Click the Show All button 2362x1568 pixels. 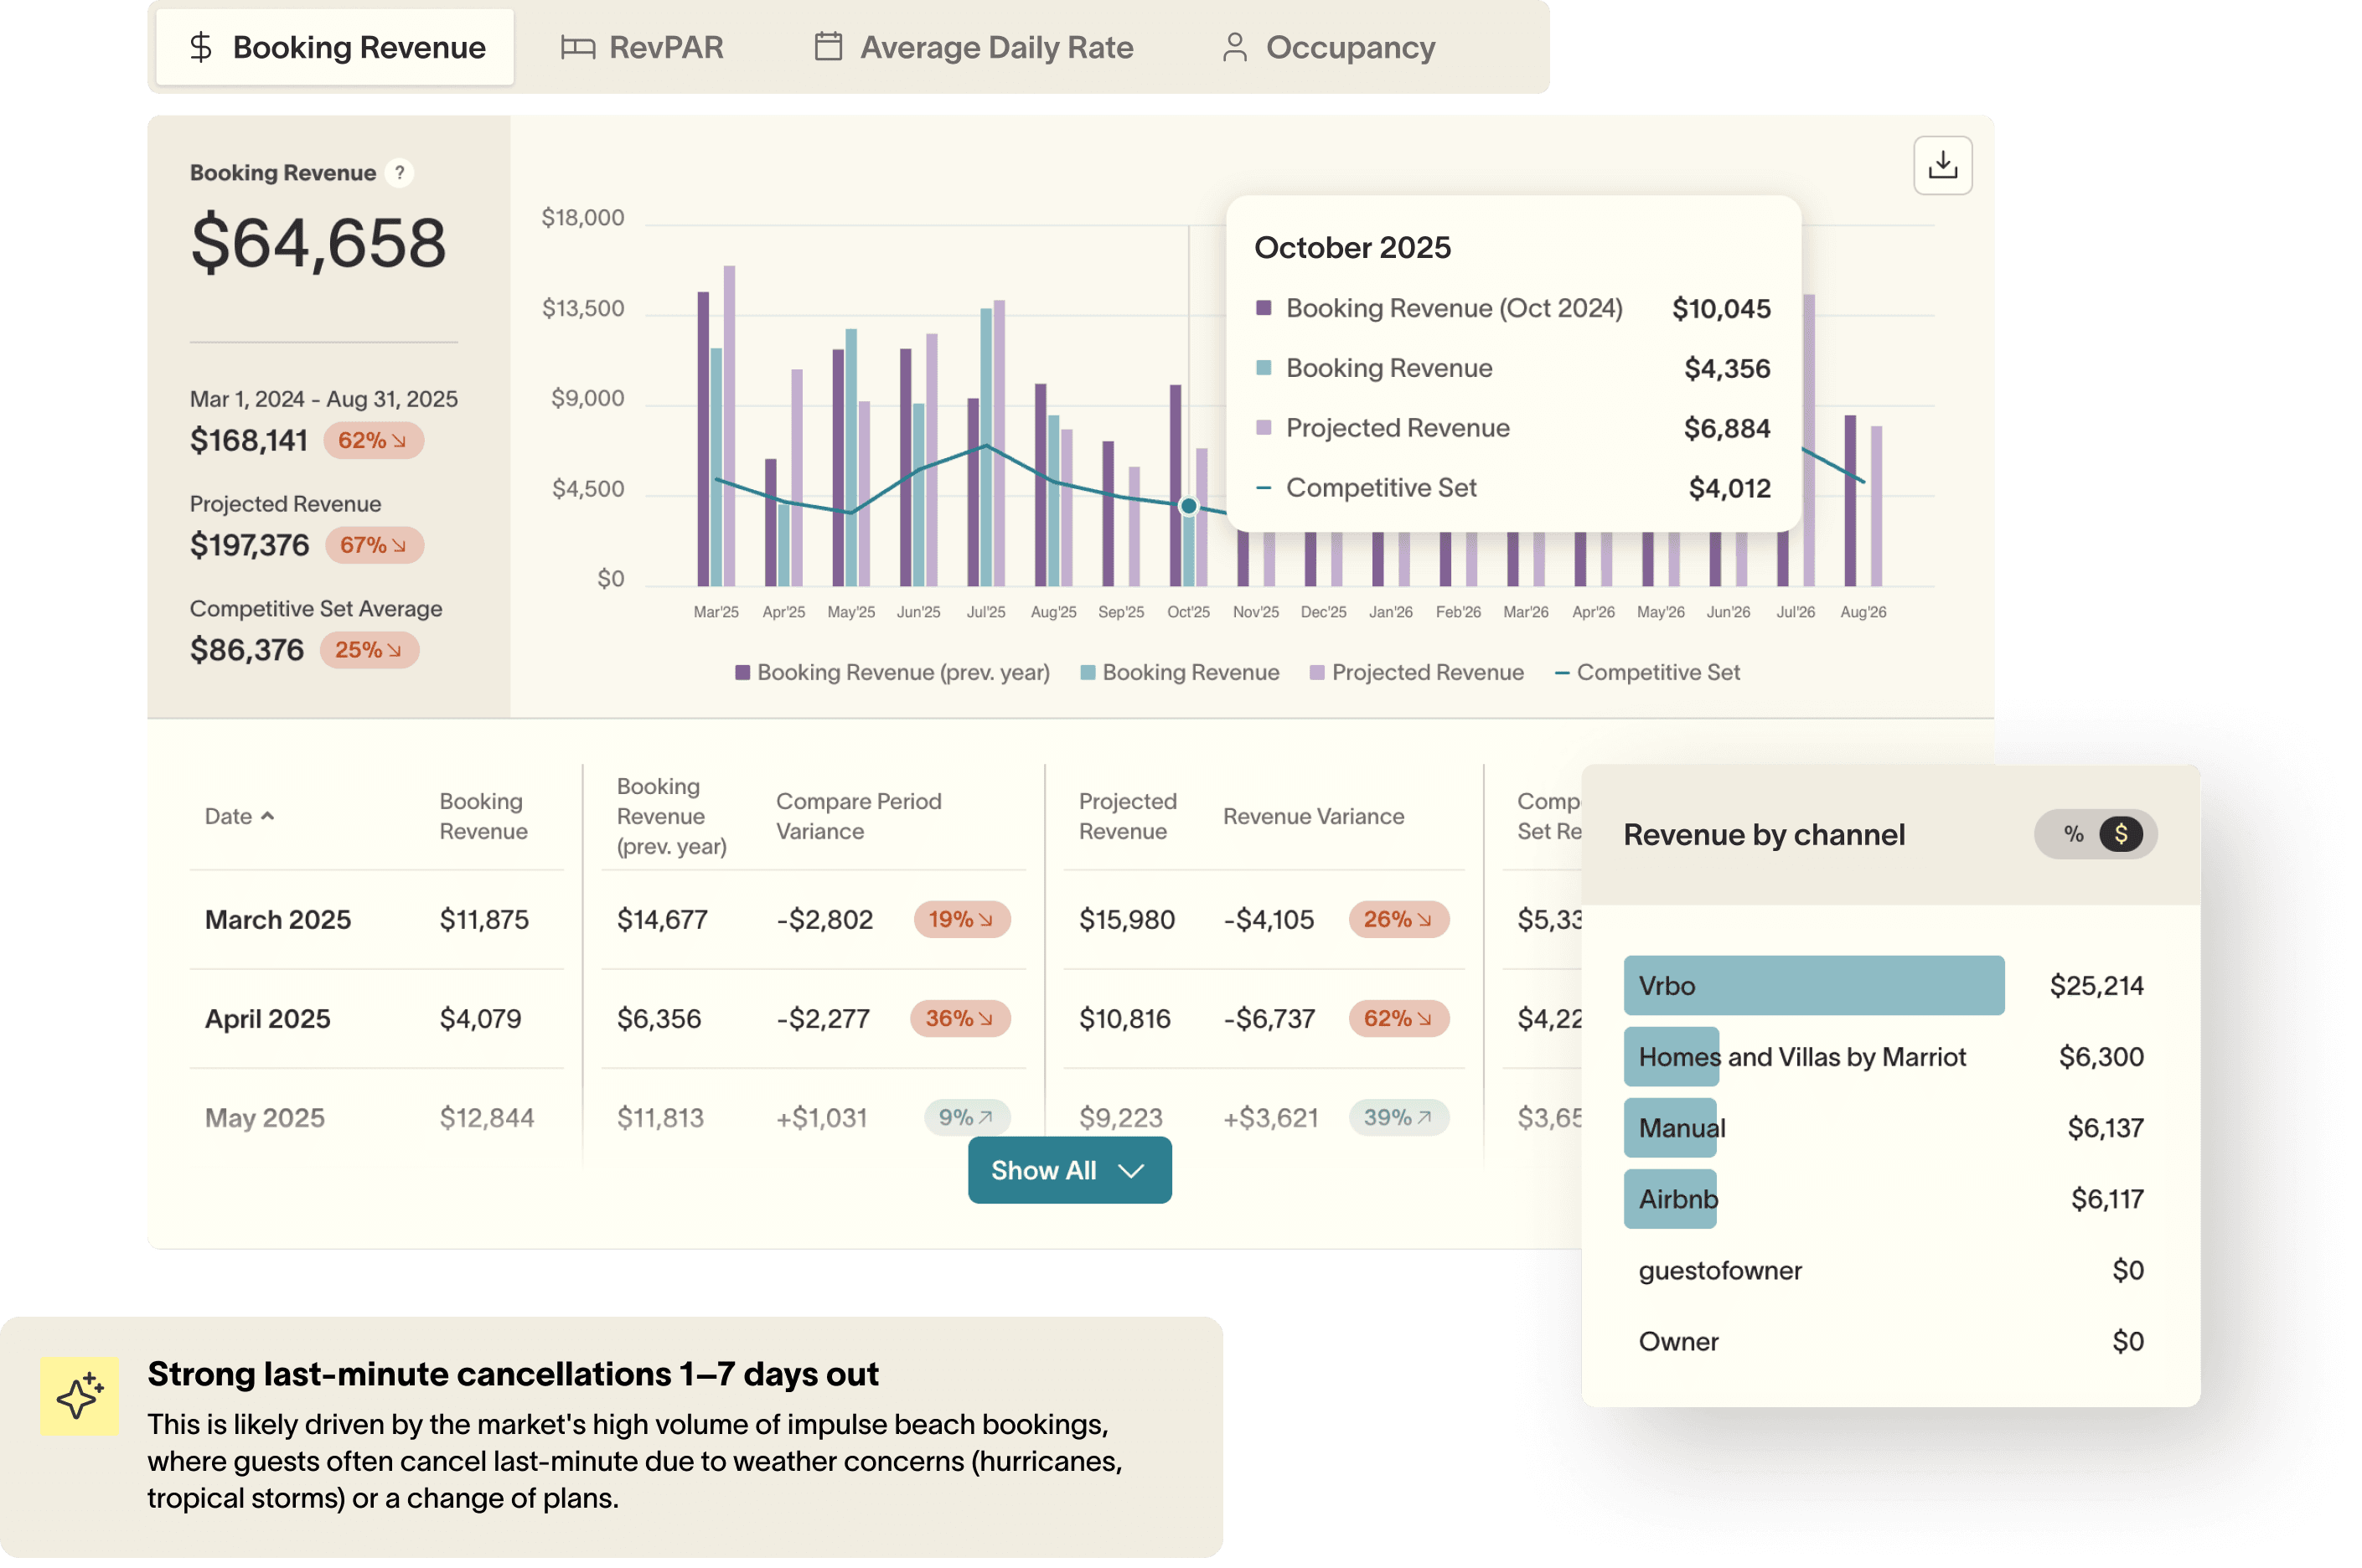coord(1068,1170)
